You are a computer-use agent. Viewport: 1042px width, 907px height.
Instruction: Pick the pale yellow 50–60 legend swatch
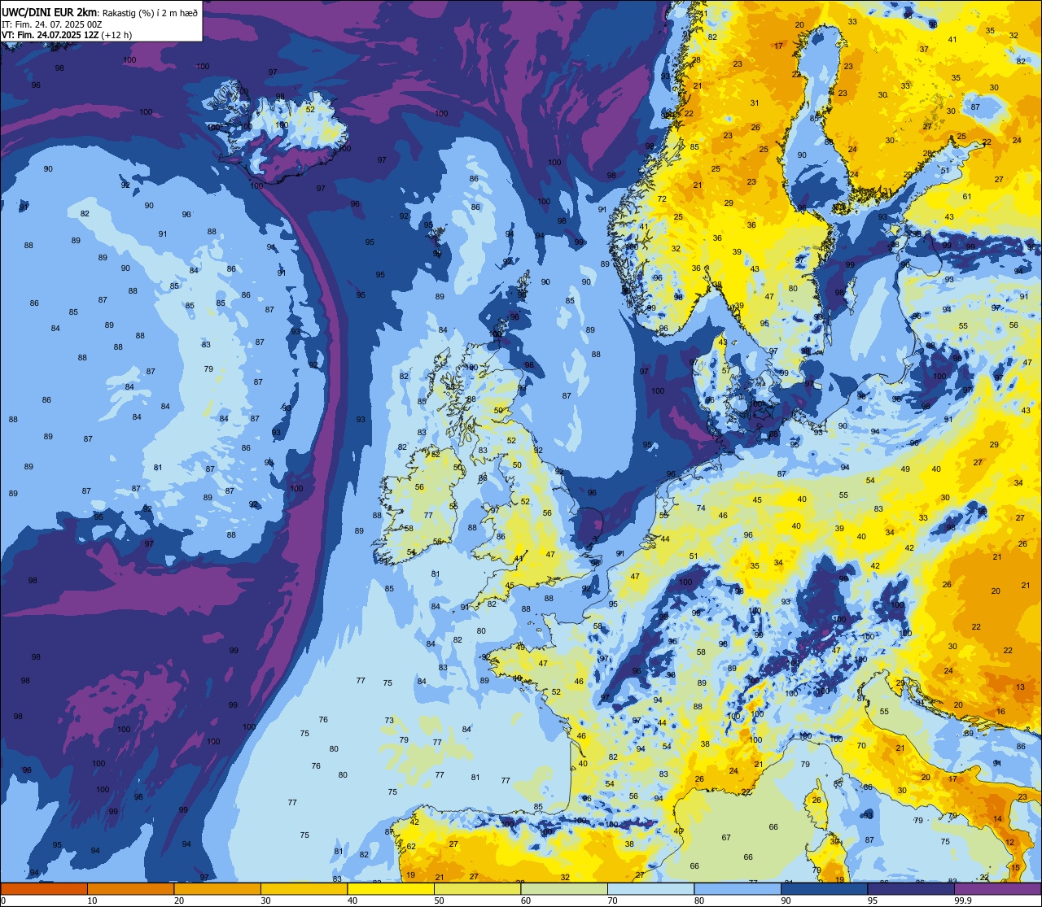click(x=477, y=888)
